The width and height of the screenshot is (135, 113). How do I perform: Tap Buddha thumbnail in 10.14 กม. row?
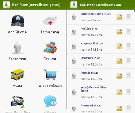pyautogui.click(x=74, y=32)
